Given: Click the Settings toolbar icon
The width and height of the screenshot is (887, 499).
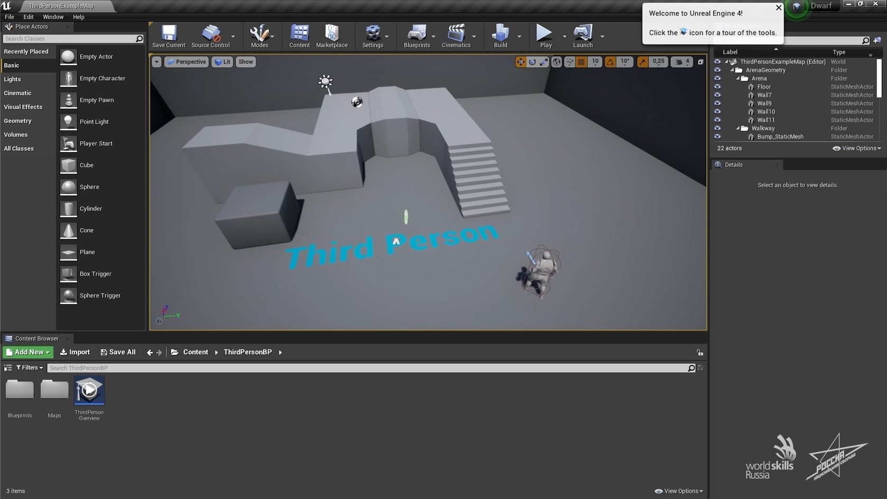Looking at the screenshot, I should tap(373, 36).
